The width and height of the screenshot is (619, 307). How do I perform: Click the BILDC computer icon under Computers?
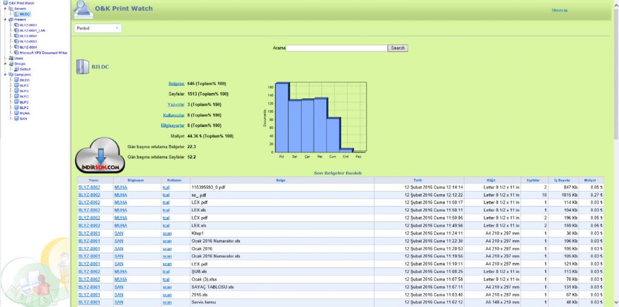point(16,80)
